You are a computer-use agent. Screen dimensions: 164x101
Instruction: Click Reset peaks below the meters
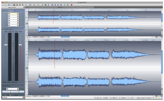pyautogui.click(x=14, y=82)
